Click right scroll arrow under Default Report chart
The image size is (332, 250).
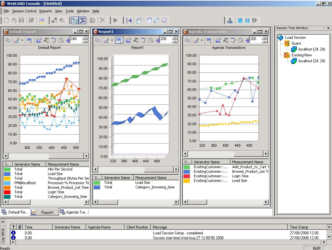point(86,156)
